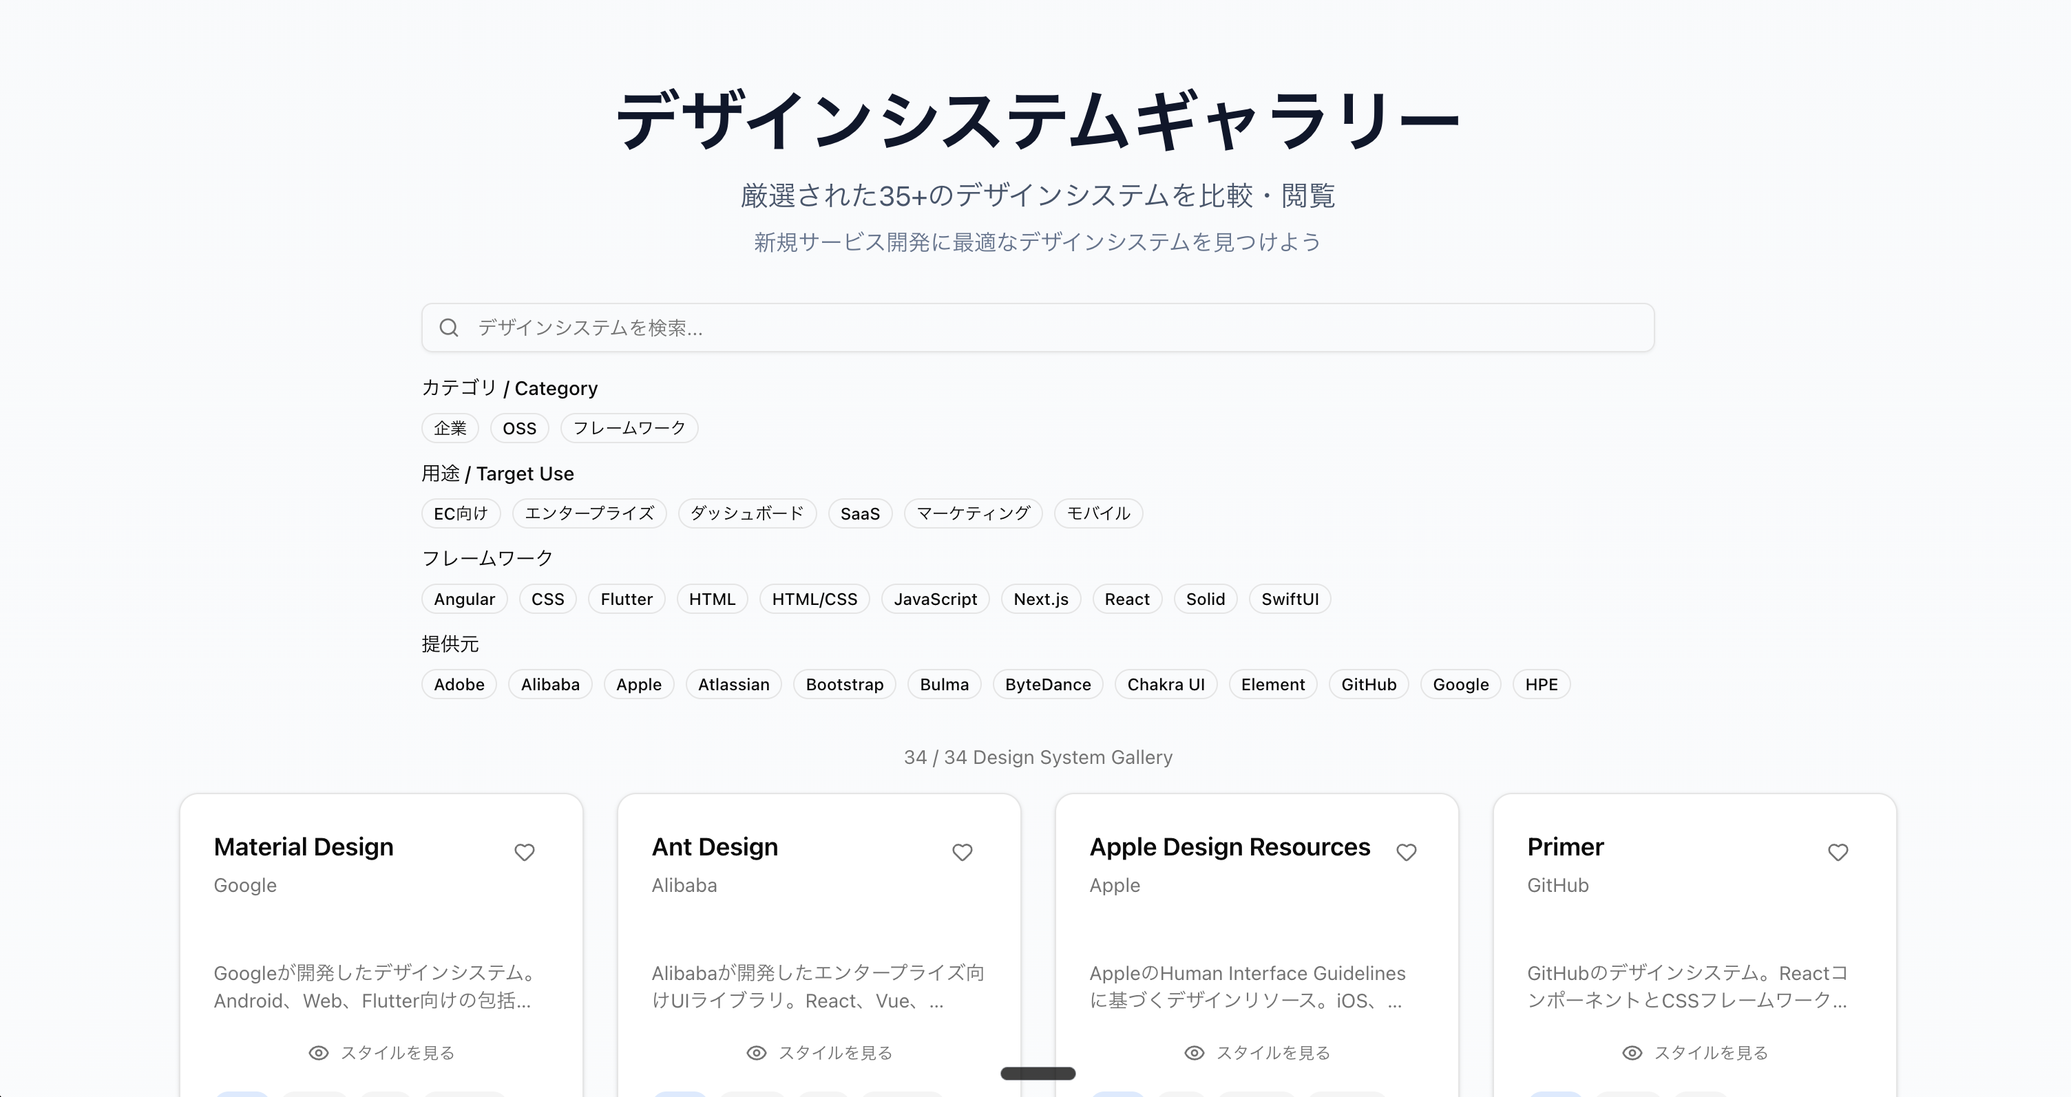Click the heart icon on Ant Design card
Screen dimensions: 2071x1097
pos(963,852)
